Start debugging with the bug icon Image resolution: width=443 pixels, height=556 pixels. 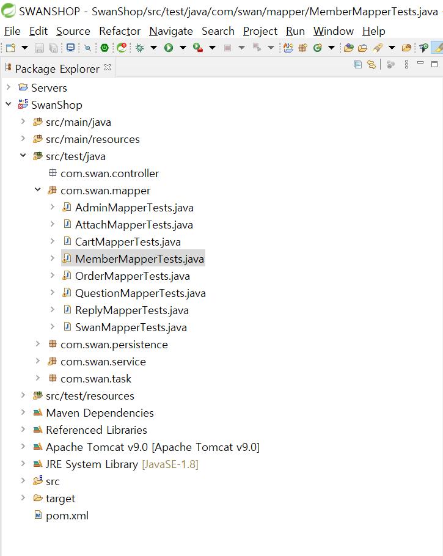pyautogui.click(x=140, y=48)
